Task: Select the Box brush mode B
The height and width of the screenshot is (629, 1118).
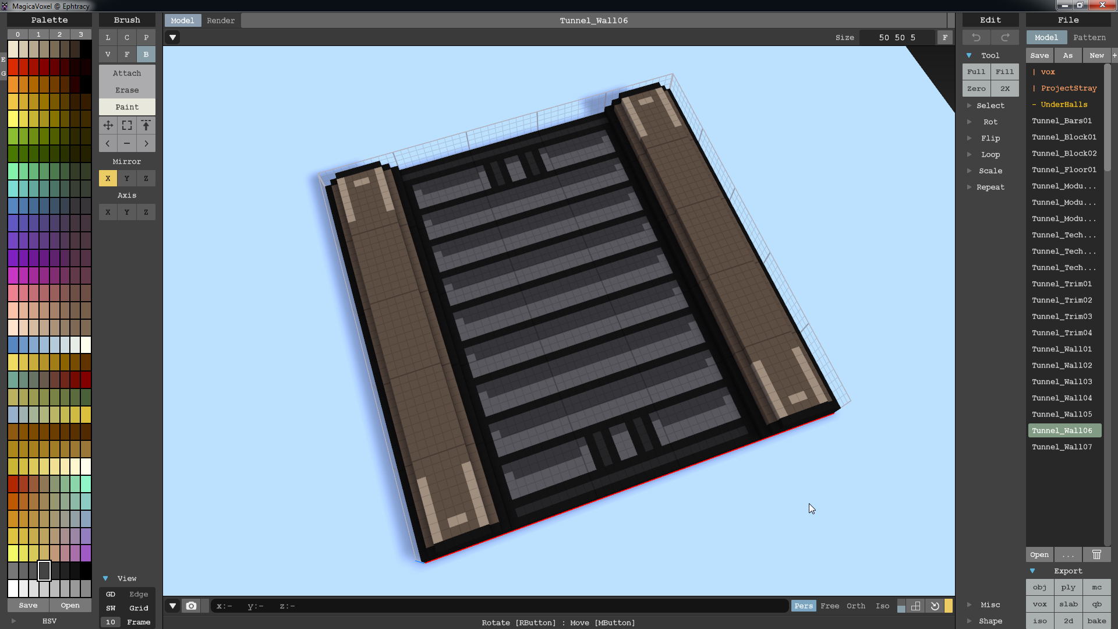Action: click(146, 54)
